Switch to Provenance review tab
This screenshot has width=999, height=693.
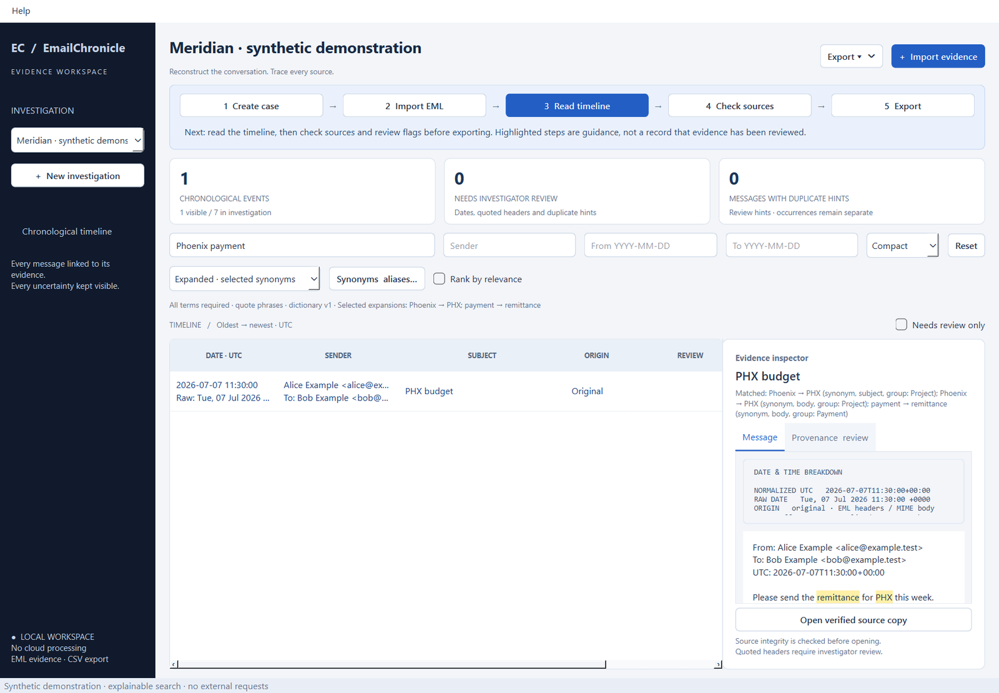830,437
